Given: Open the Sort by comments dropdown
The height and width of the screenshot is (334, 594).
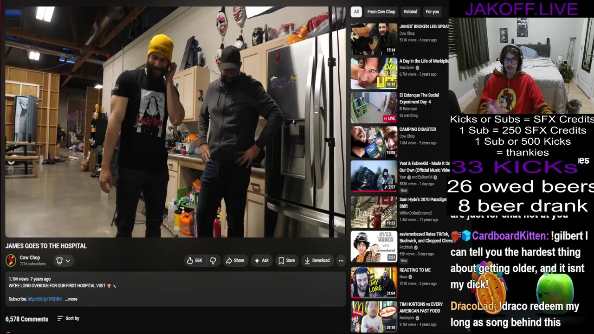Looking at the screenshot, I should tap(68, 319).
